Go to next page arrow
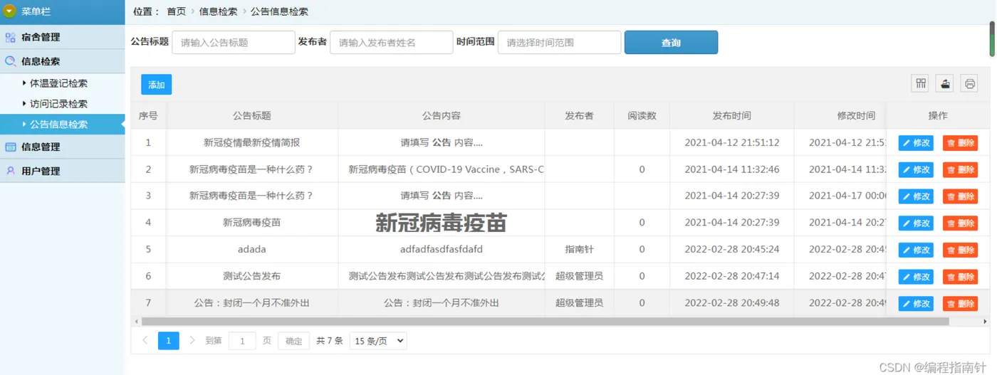The height and width of the screenshot is (375, 997). pyautogui.click(x=192, y=341)
